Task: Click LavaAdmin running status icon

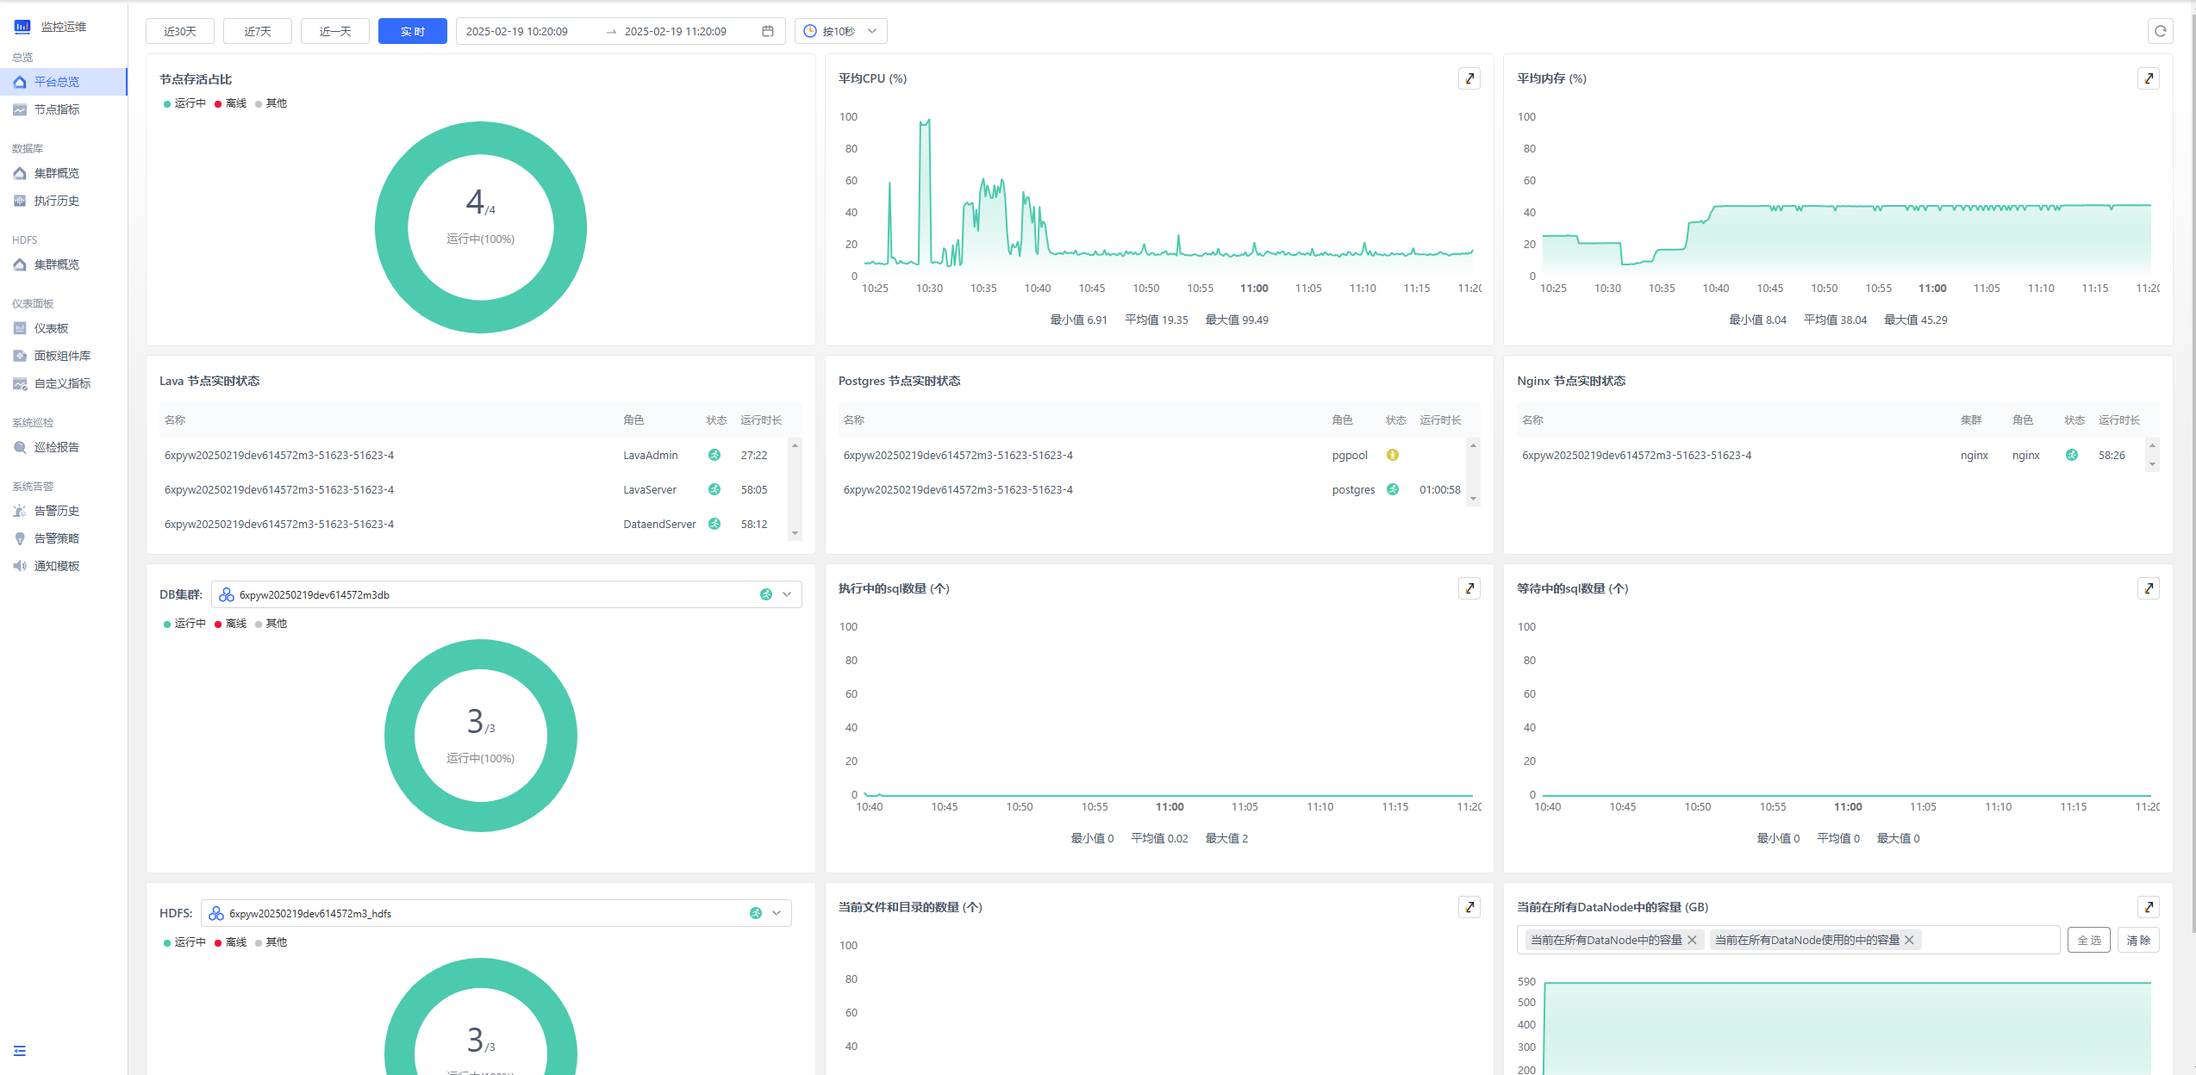Action: (x=714, y=455)
